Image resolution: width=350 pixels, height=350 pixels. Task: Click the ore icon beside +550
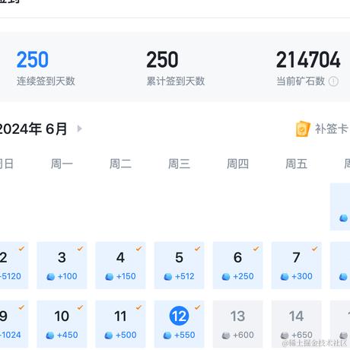(167, 336)
